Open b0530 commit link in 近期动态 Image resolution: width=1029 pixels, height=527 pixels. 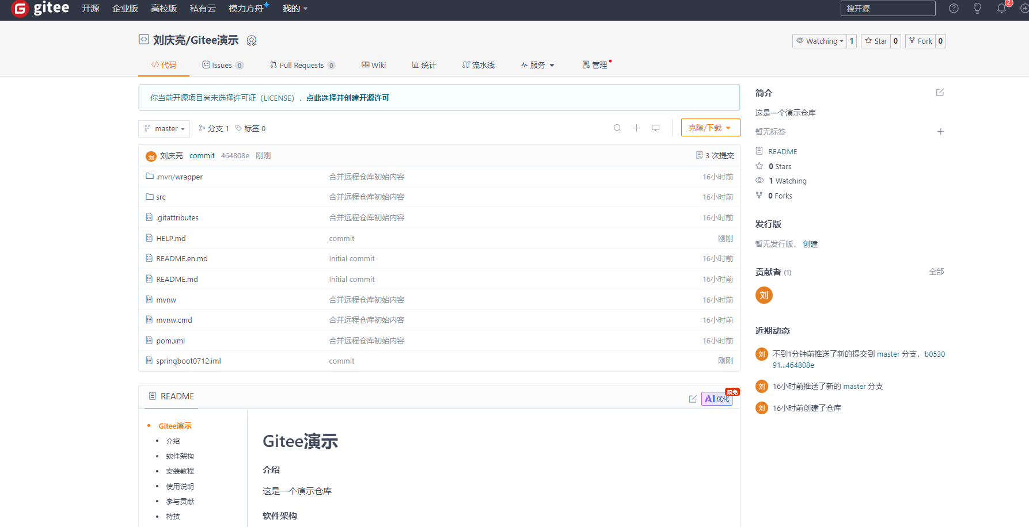935,354
